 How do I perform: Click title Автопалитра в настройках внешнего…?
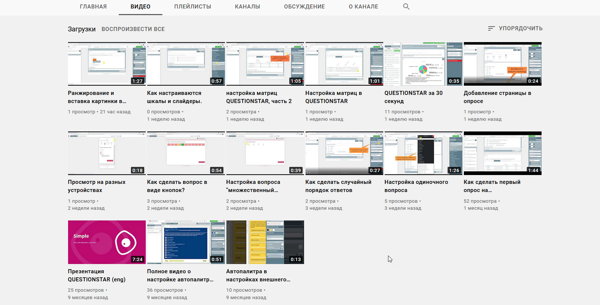pos(258,275)
